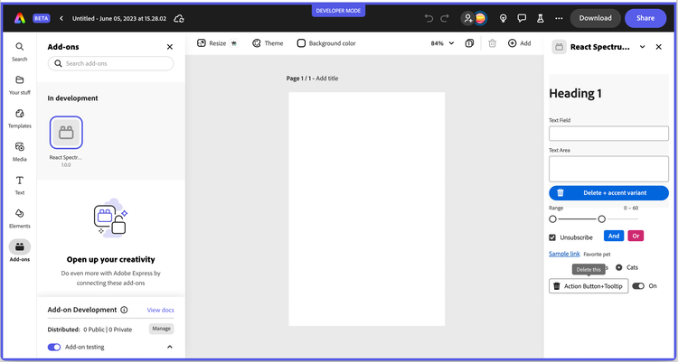678x362 pixels.
Task: Click the trash delete page icon
Action: pos(492,43)
